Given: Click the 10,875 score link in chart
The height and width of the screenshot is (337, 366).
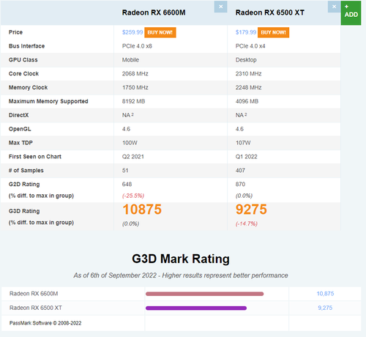Looking at the screenshot, I should point(325,294).
